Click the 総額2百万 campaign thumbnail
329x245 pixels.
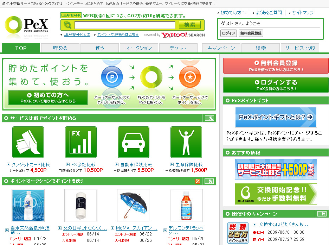238,233
